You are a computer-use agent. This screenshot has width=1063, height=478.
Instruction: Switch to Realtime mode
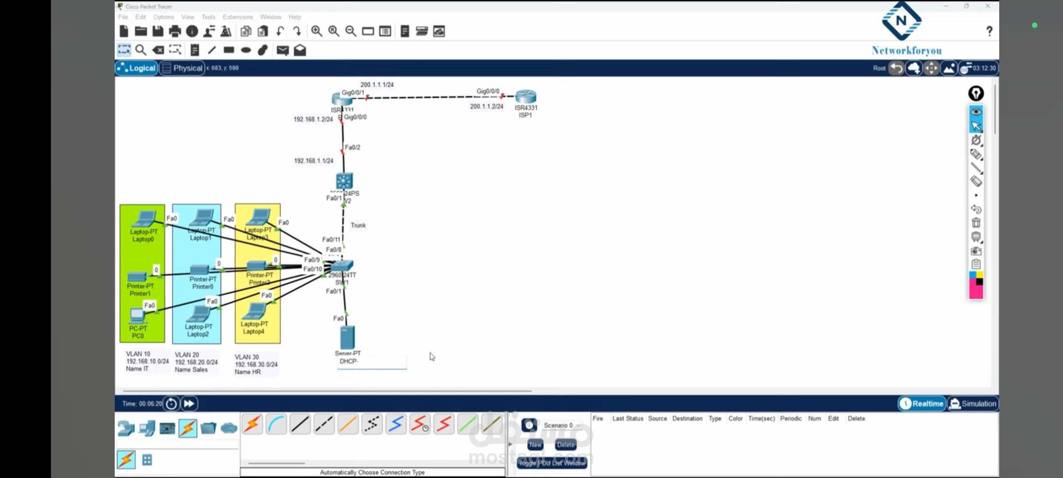[922, 404]
